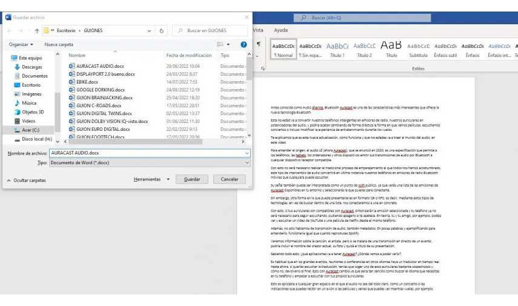Go up one folder level arrow

(37, 31)
